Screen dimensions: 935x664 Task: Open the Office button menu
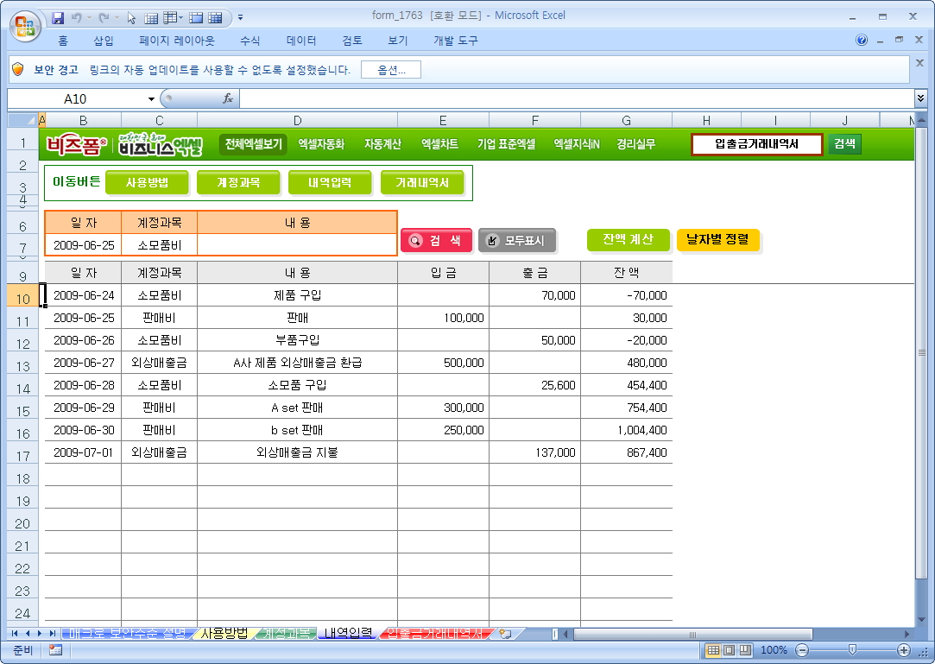click(24, 21)
